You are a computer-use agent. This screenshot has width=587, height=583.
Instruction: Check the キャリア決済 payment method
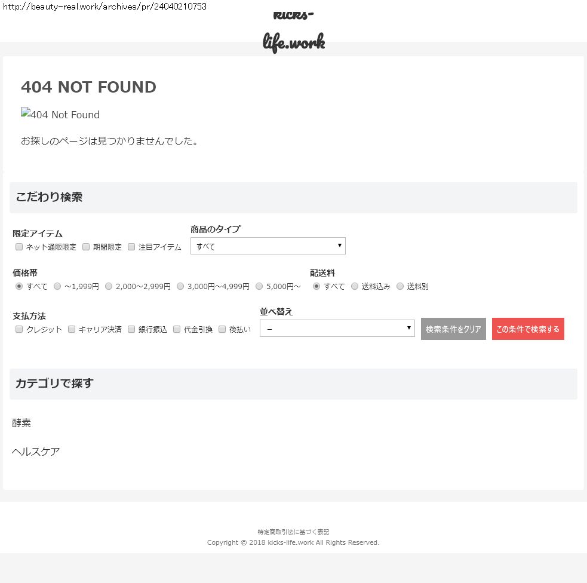pyautogui.click(x=72, y=329)
